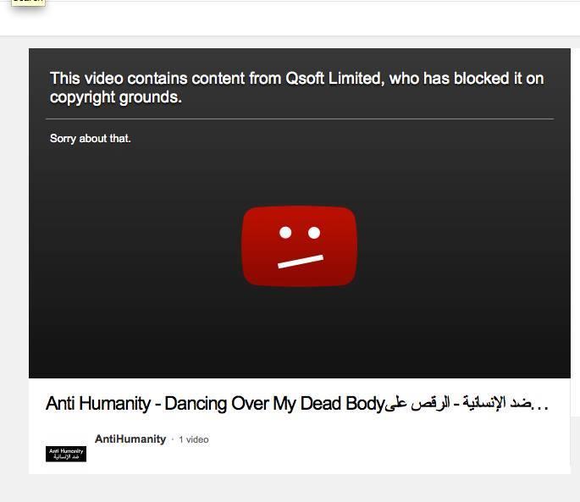Click the slanted mouth of the sad-face icon

(301, 262)
